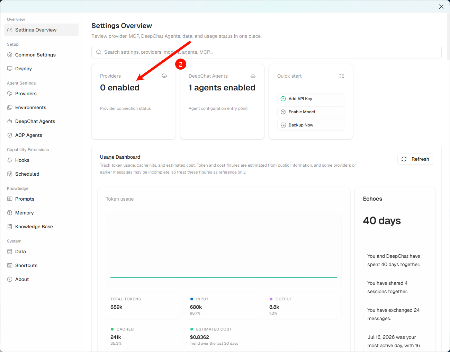Click "You have shared 4 sessions together."
The image size is (450, 352).
tap(387, 287)
